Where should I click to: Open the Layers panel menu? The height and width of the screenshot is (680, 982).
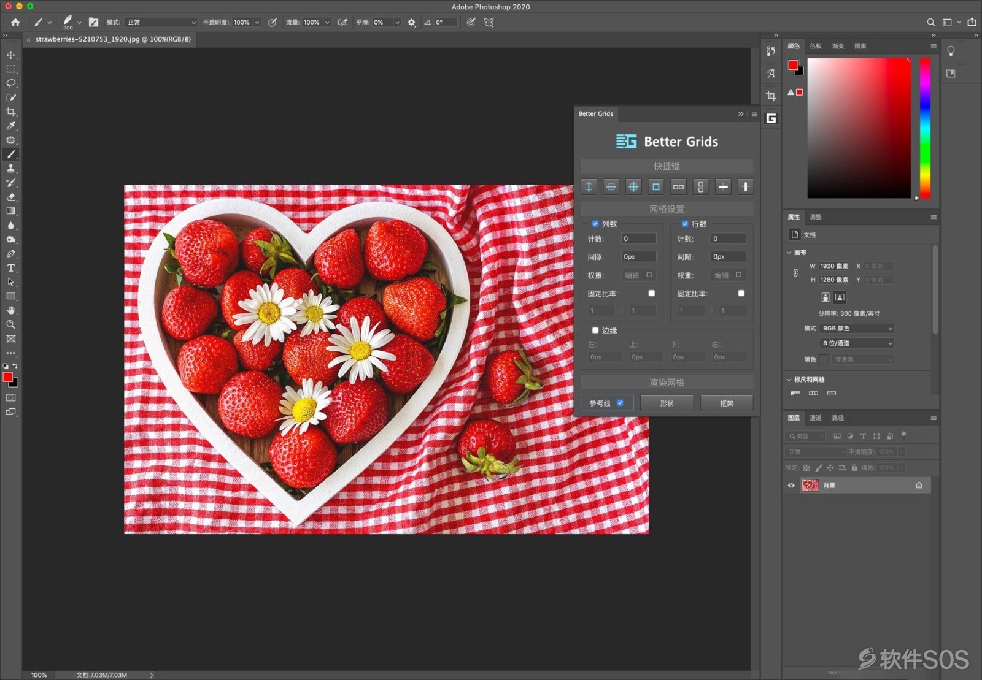point(934,418)
